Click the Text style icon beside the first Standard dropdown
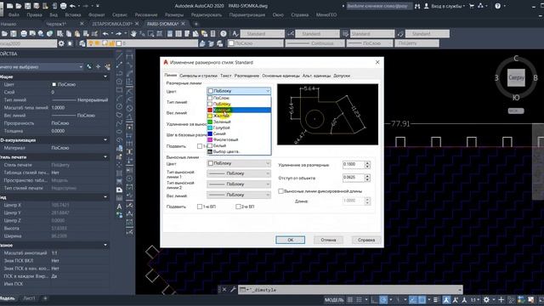 coord(235,34)
